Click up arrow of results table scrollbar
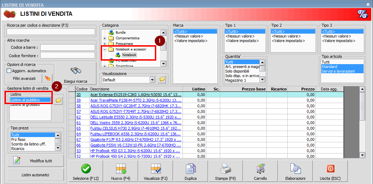This screenshot has height=184, width=373. coord(362,89)
